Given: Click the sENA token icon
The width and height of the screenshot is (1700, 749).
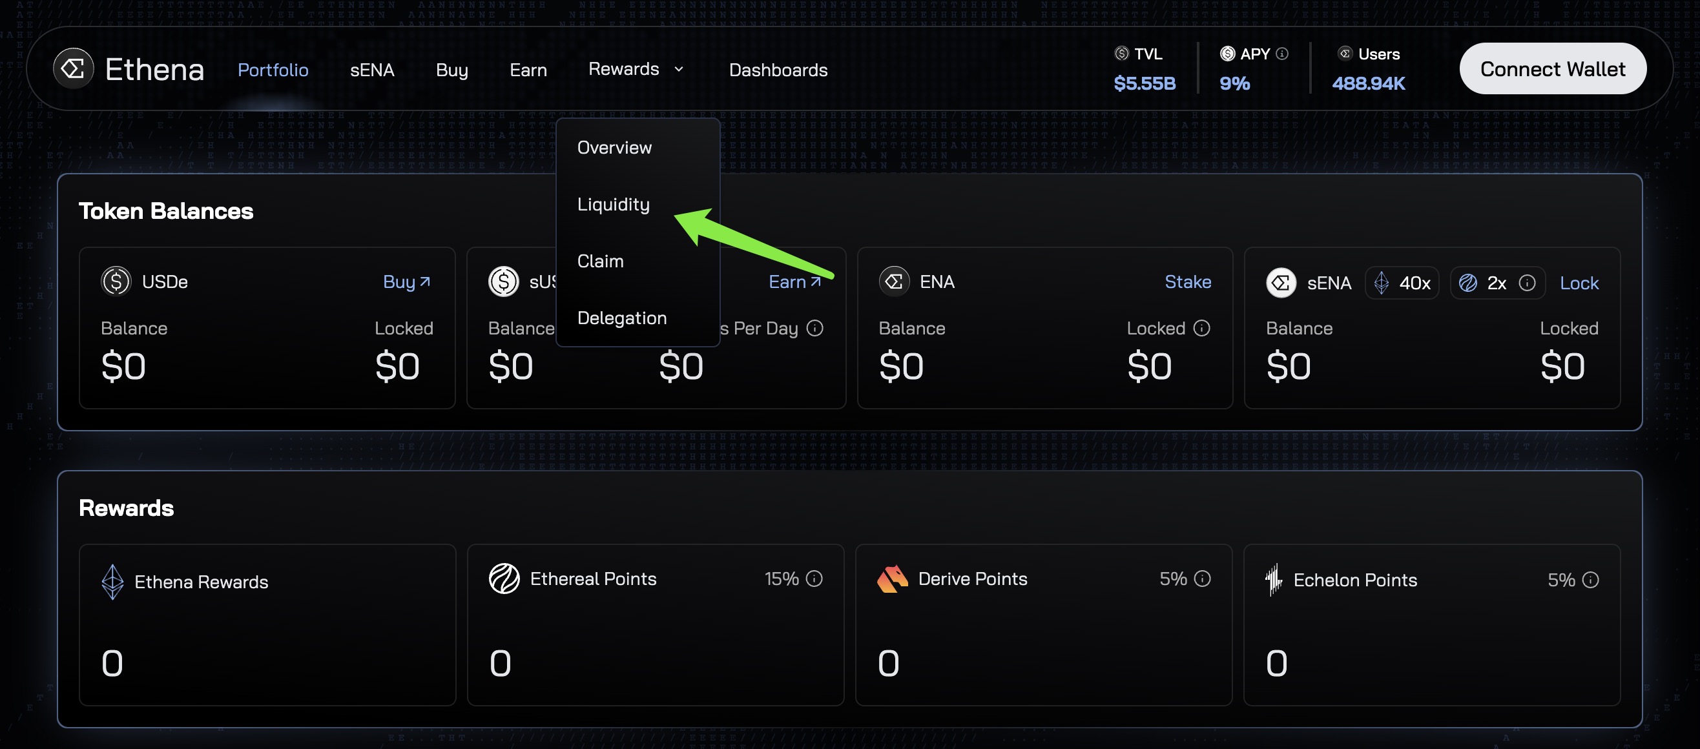Looking at the screenshot, I should 1281,283.
